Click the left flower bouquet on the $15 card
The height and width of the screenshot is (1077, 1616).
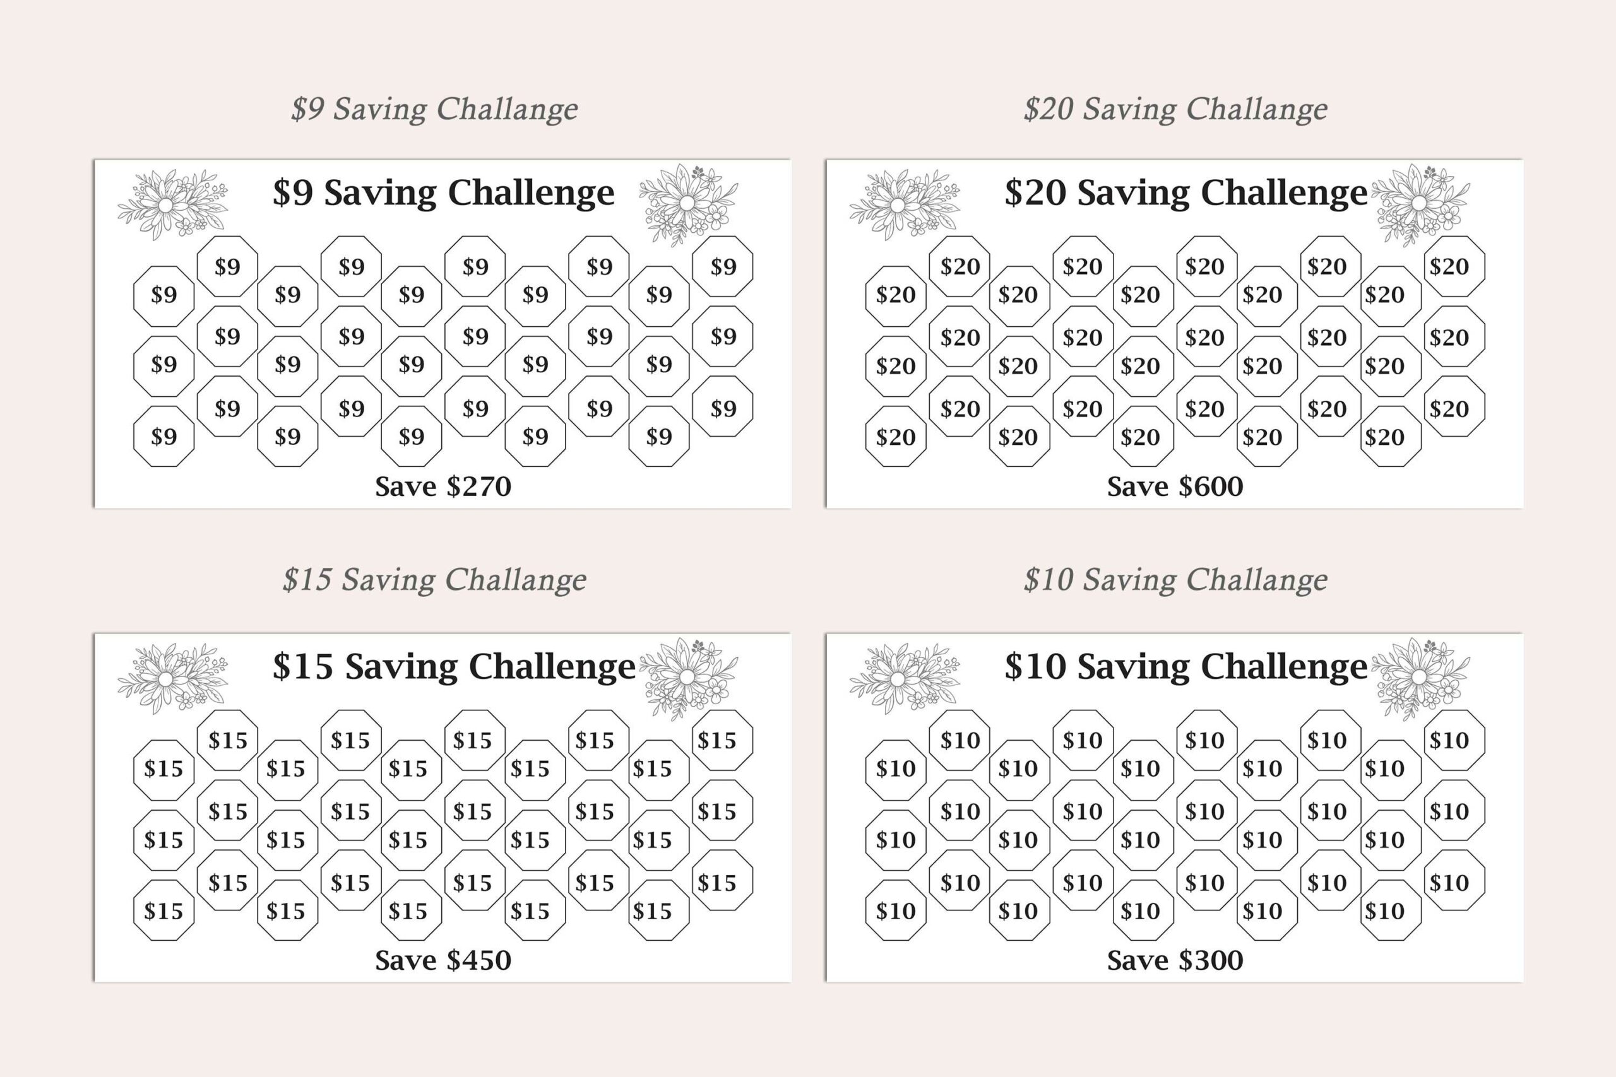pyautogui.click(x=172, y=678)
